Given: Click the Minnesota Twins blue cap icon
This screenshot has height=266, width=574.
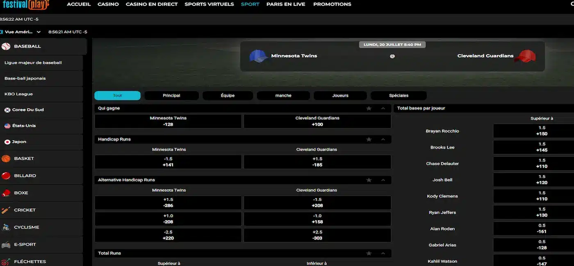Looking at the screenshot, I should click(258, 56).
